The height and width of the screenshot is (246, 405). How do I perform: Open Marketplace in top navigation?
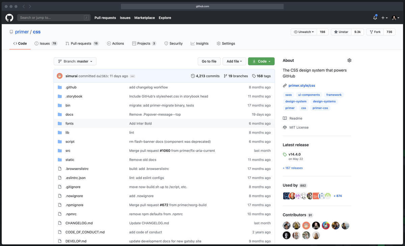pyautogui.click(x=144, y=18)
